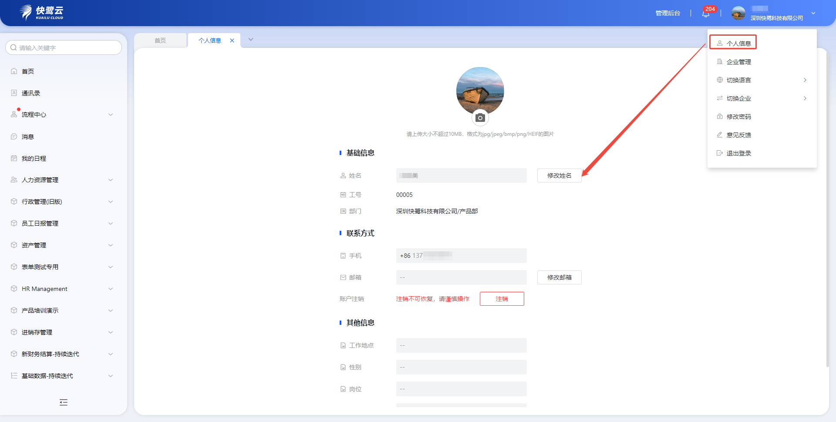Open the tab list dropdown chevron
Viewport: 836px width, 422px height.
(x=251, y=40)
